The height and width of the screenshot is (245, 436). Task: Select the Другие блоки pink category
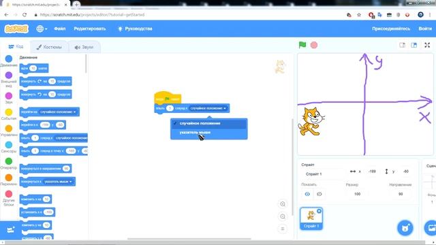pos(9,193)
